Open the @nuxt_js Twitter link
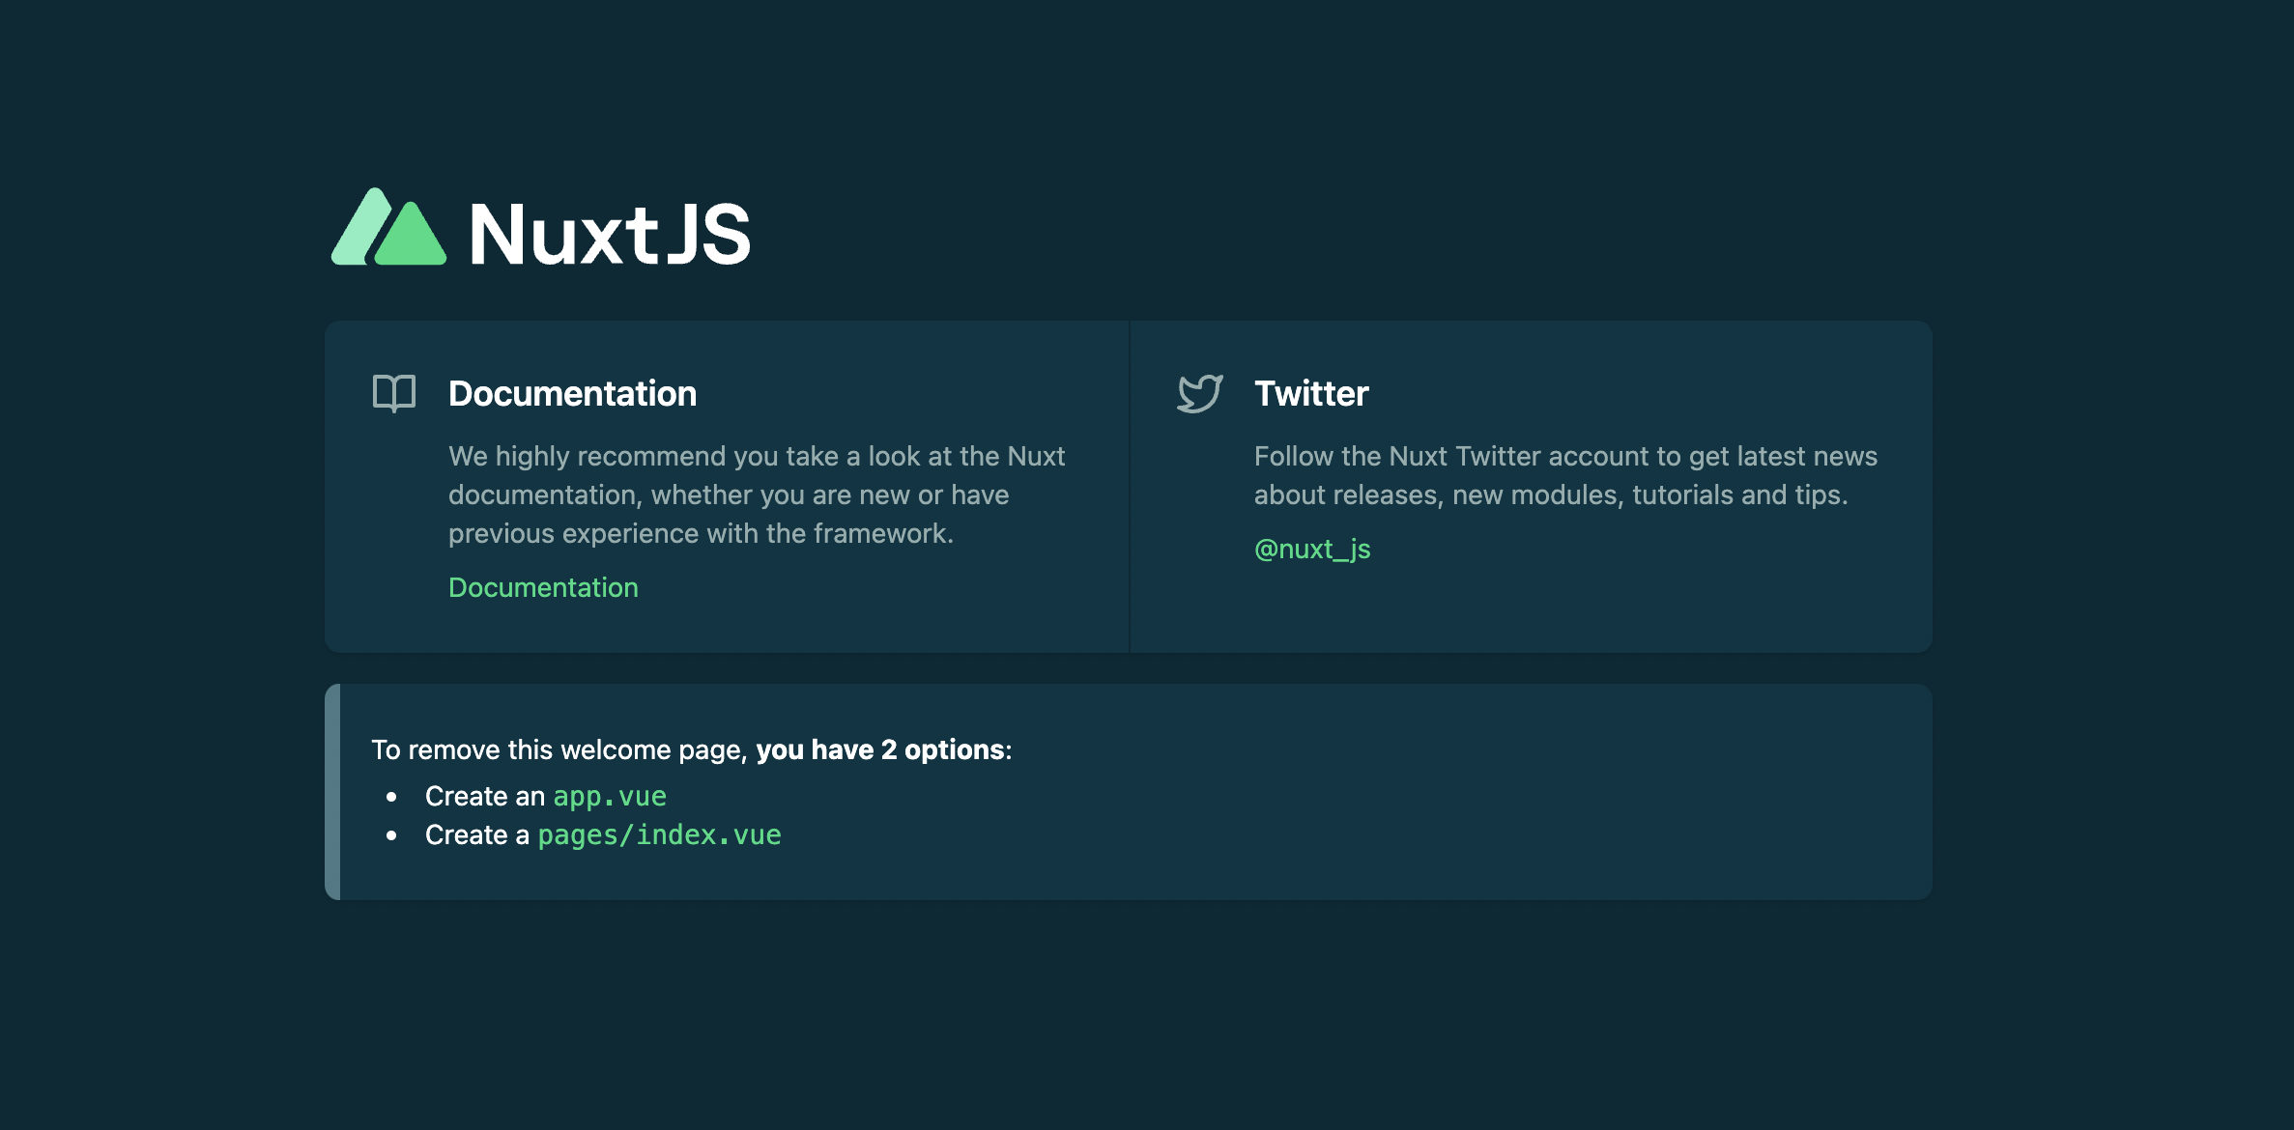This screenshot has width=2294, height=1130. (1312, 549)
